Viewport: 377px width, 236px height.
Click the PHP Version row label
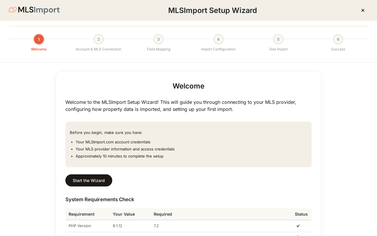coord(80,226)
